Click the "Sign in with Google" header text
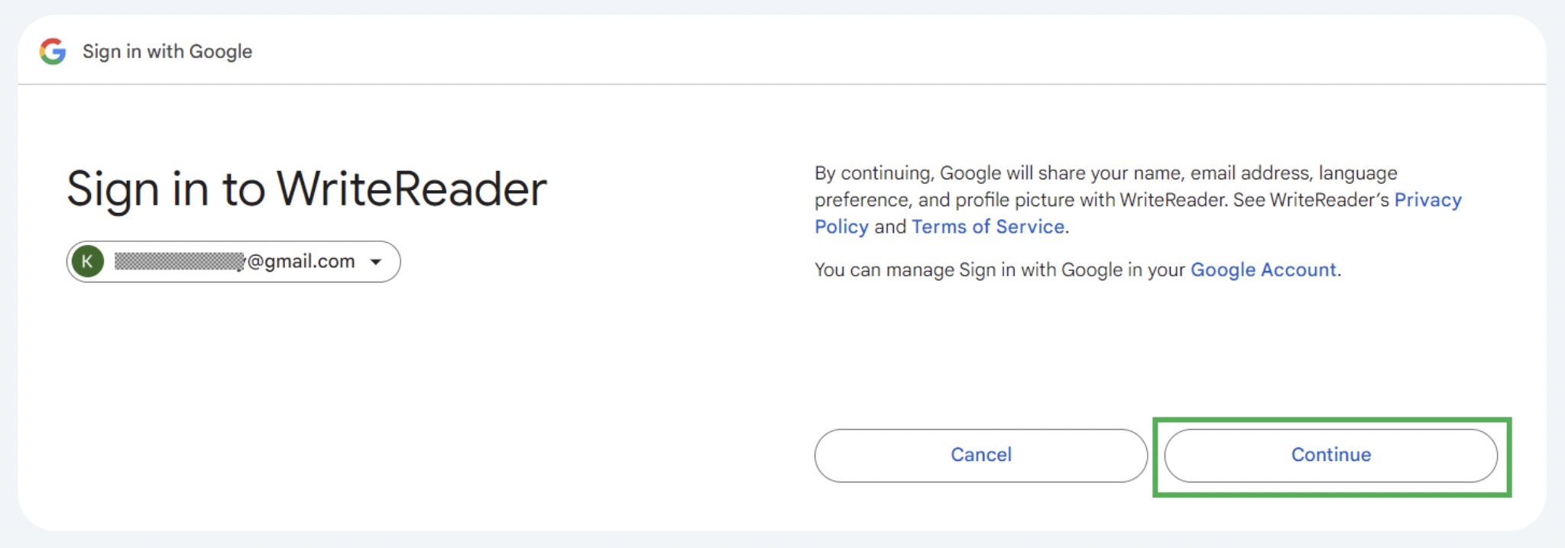 (x=167, y=52)
